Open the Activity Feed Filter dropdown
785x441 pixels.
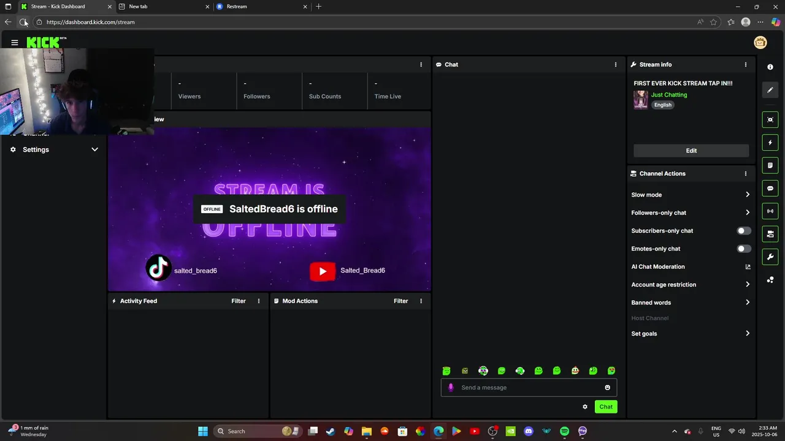239,301
